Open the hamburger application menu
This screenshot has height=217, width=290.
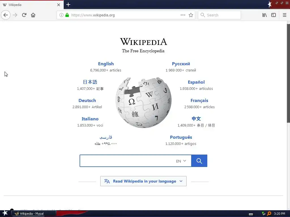[x=284, y=15]
